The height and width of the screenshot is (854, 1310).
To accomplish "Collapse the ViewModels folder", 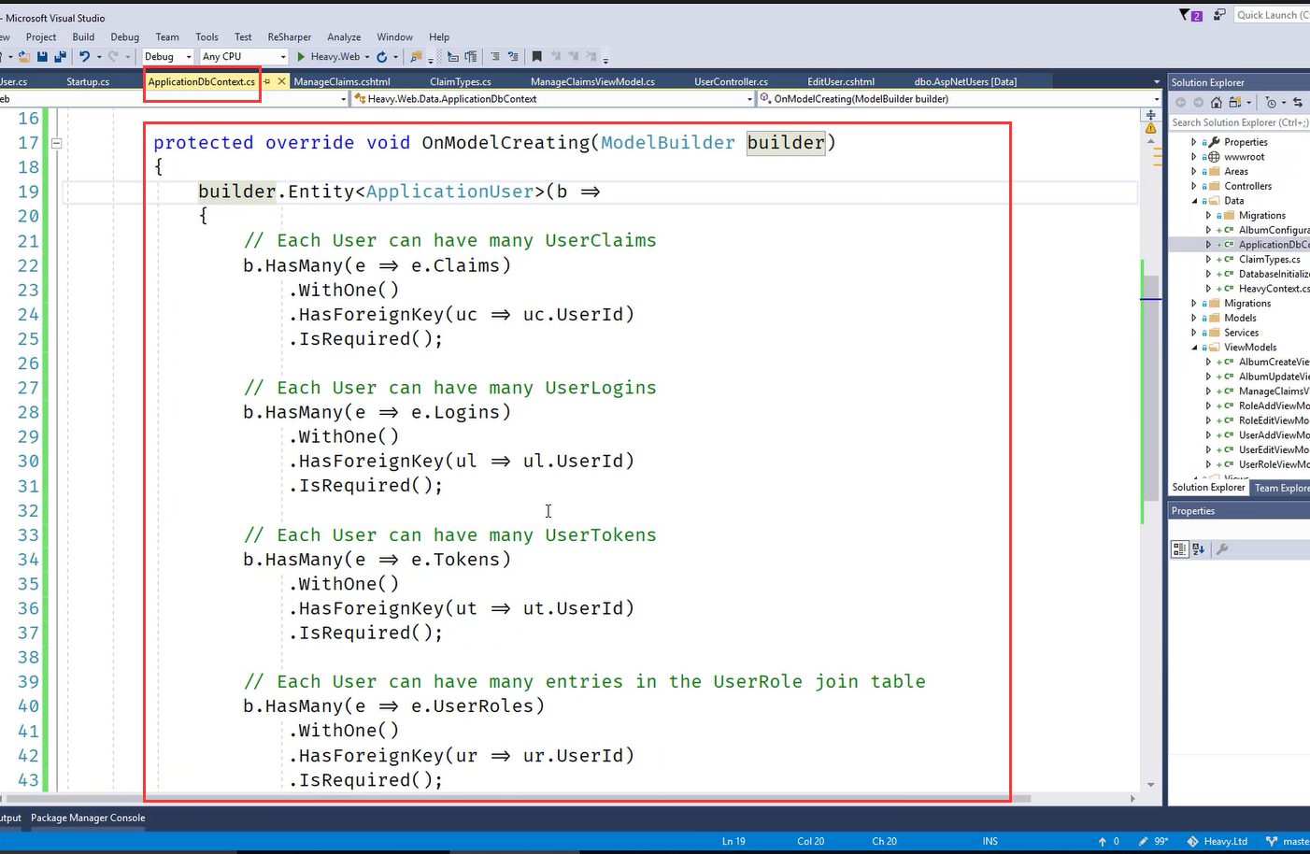I will 1193,348.
